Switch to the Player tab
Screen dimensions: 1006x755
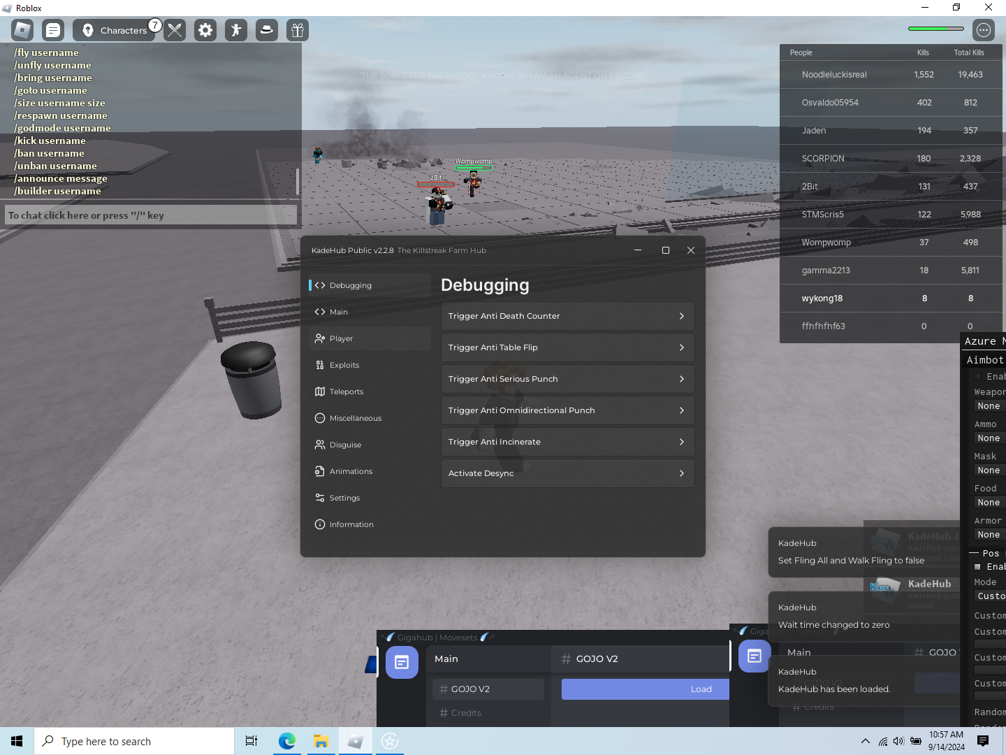click(x=370, y=338)
